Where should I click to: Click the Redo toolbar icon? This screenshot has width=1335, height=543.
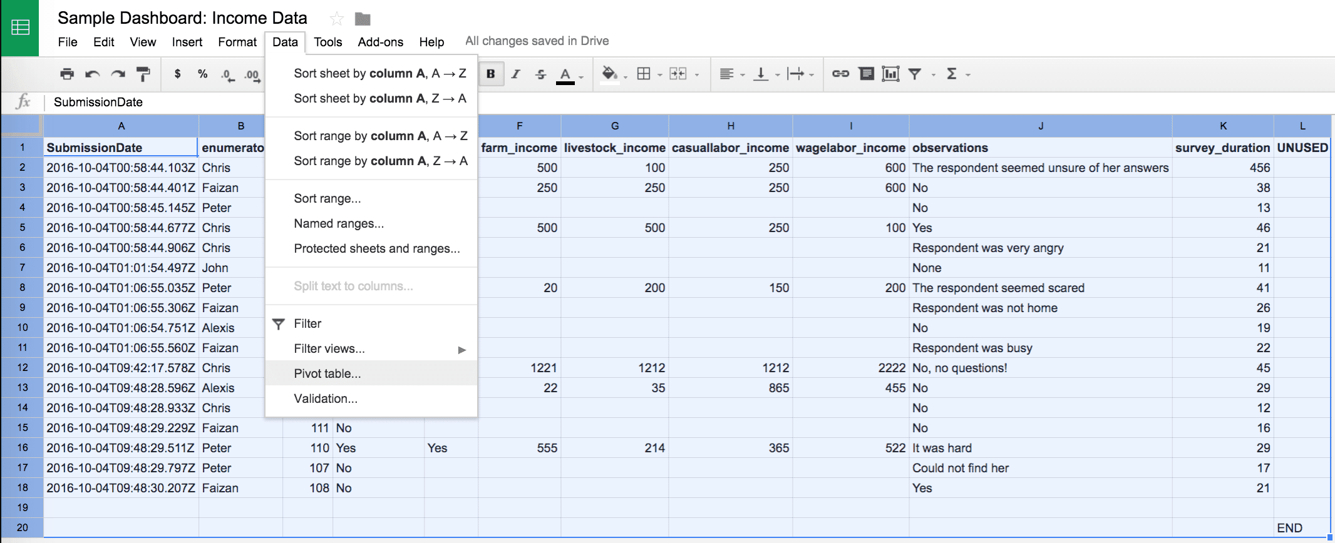click(x=118, y=74)
